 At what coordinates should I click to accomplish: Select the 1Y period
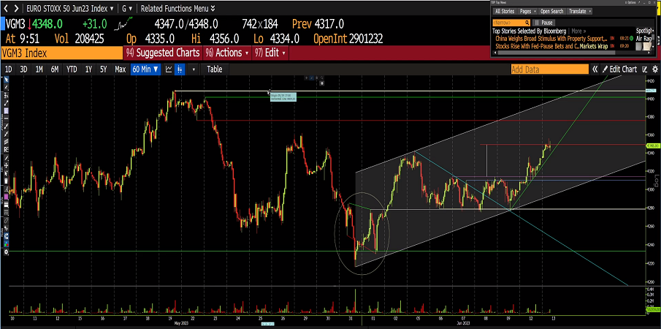tap(88, 69)
